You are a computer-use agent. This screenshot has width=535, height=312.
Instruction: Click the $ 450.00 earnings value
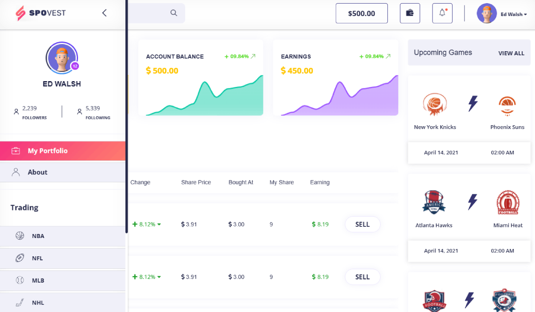coord(297,71)
